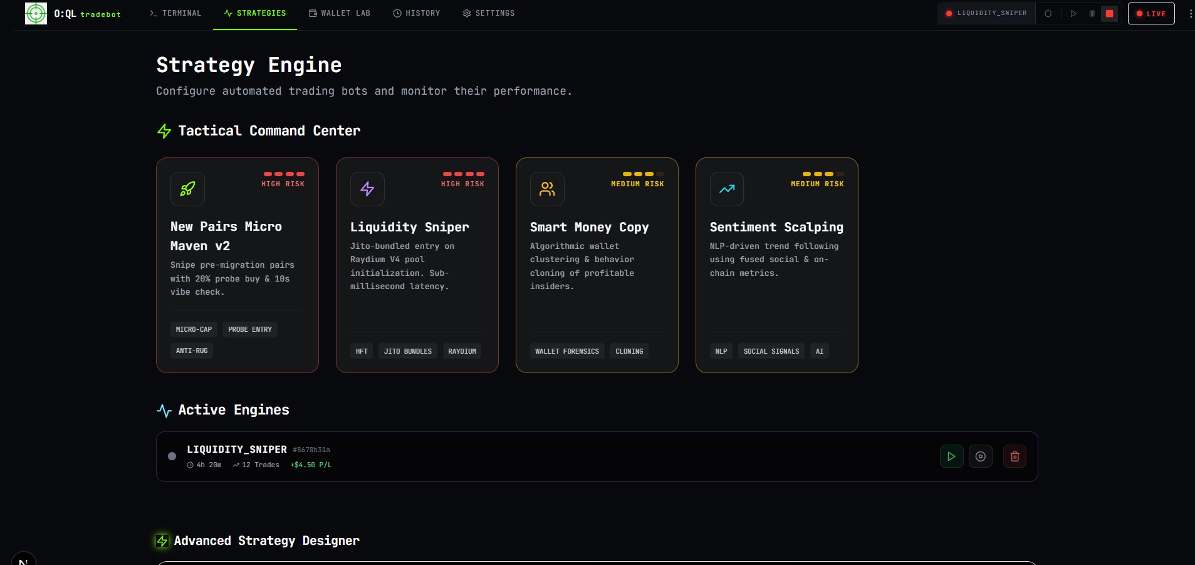
Task: Start the LIQUIDITY_SNIPER engine with green play button
Action: [951, 457]
